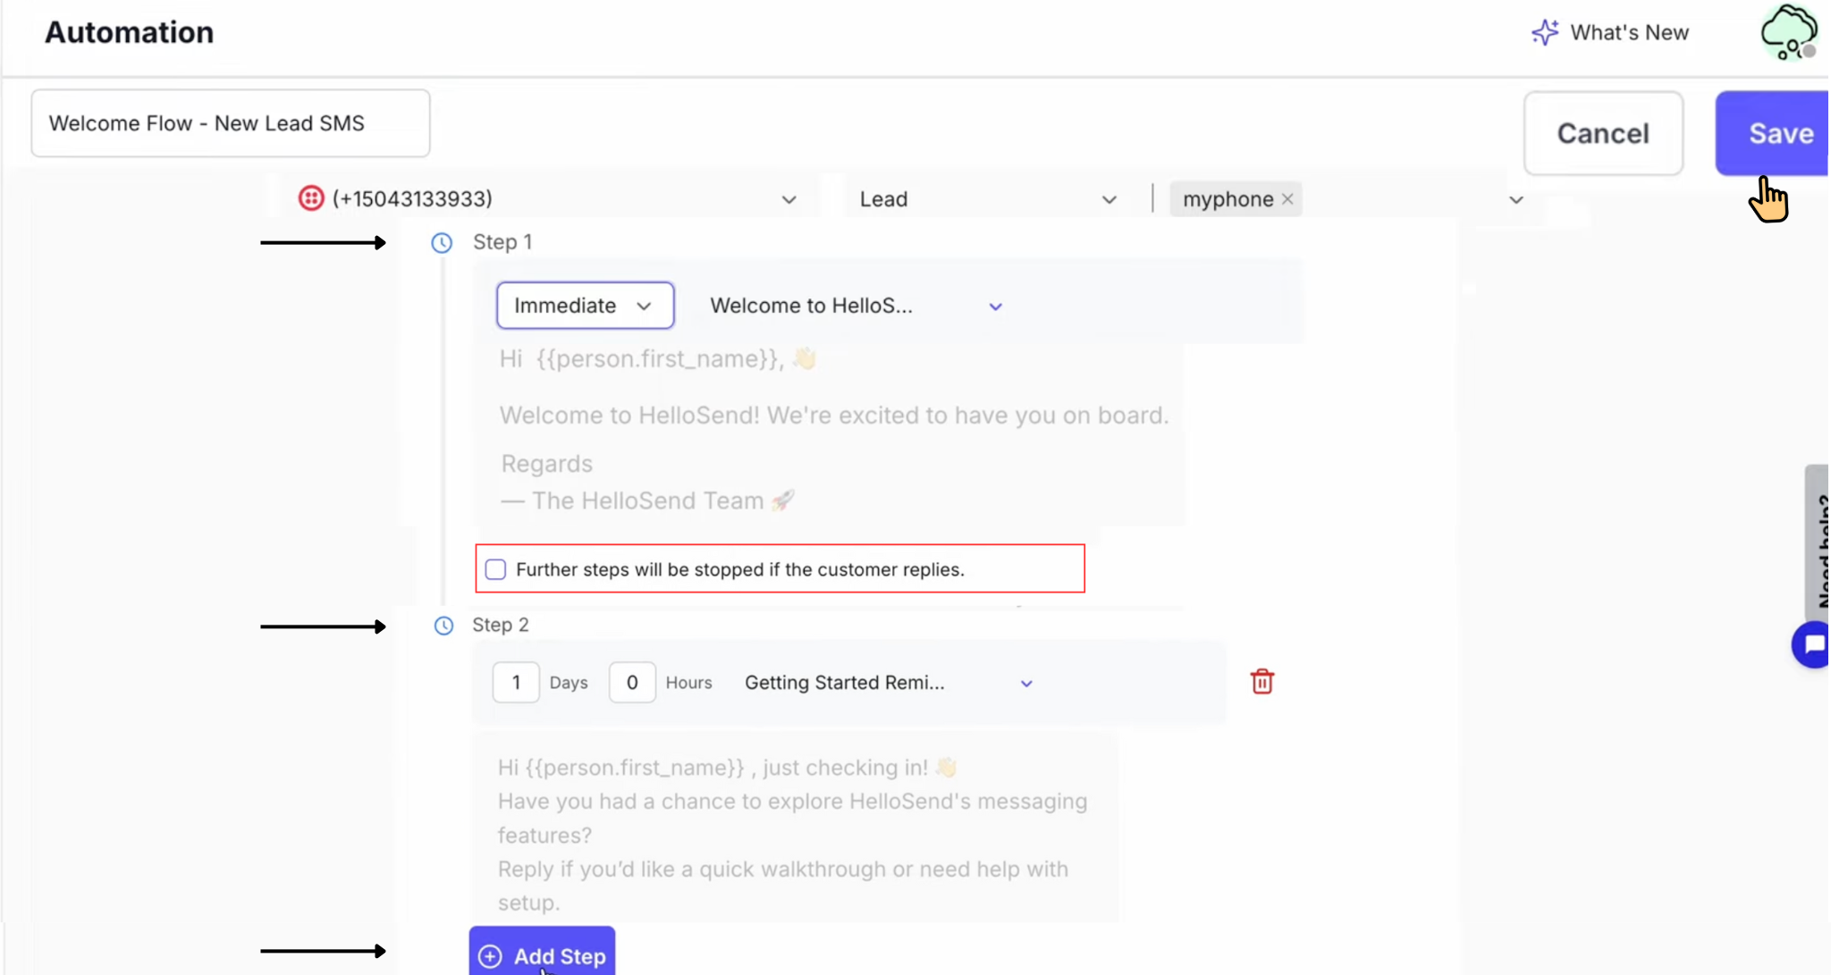Expand the sender phone number dropdown
This screenshot has height=975, width=1831.
[x=789, y=199]
